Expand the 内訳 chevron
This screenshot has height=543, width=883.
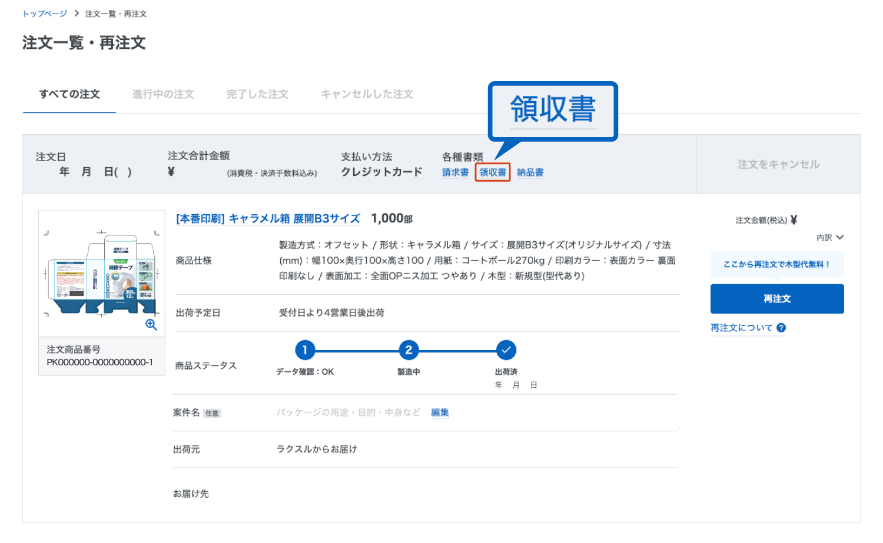pos(839,237)
